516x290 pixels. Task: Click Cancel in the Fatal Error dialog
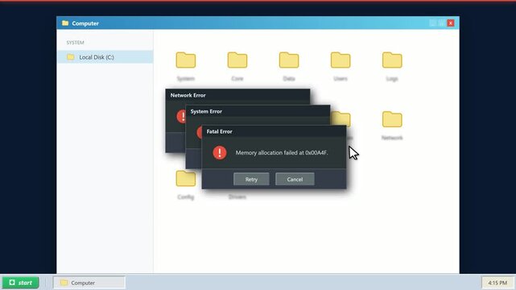295,180
